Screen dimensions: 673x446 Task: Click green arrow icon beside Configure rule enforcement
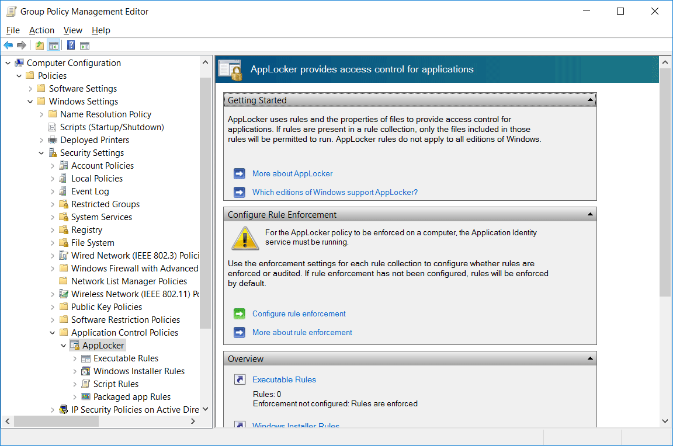240,314
